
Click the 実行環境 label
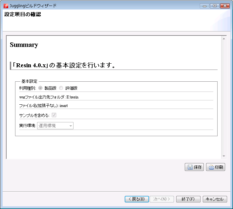pyautogui.click(x=28, y=126)
